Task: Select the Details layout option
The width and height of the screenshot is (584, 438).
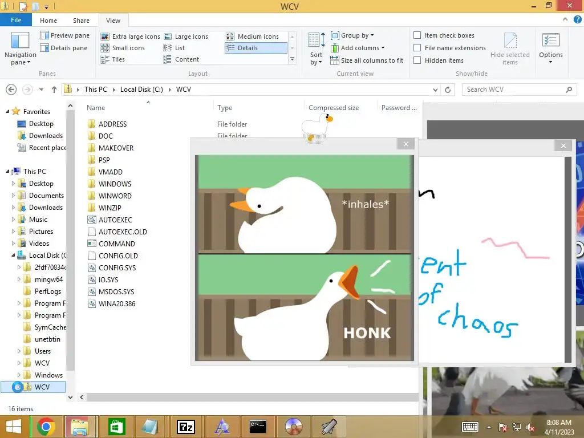Action: pos(256,48)
